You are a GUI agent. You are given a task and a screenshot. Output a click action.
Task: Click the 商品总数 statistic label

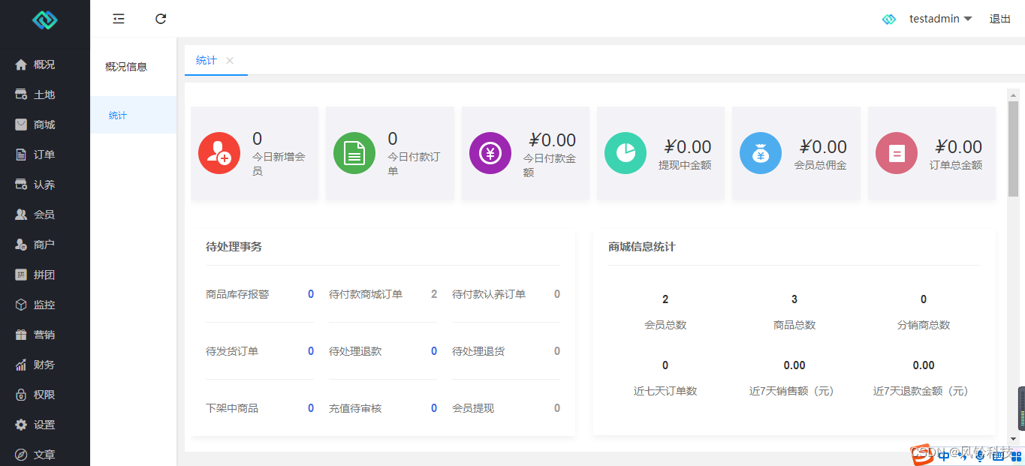pyautogui.click(x=794, y=325)
